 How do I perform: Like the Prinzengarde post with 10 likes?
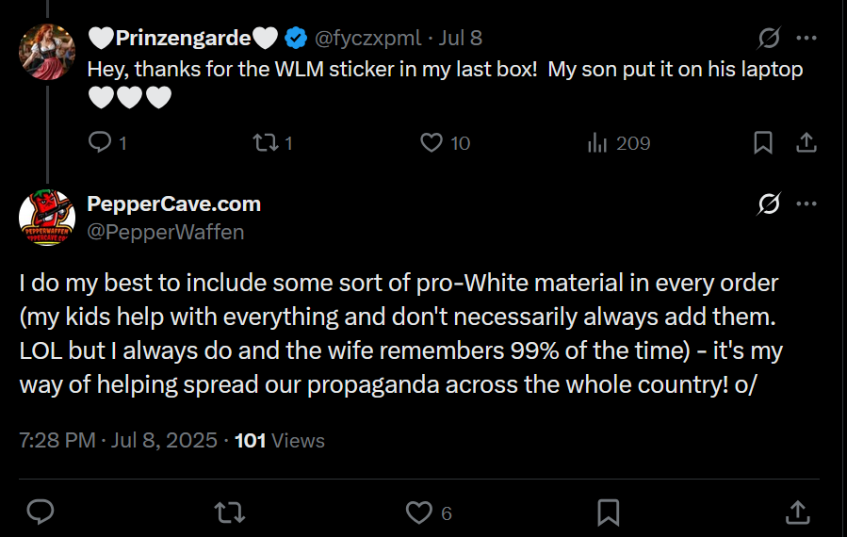(x=432, y=143)
